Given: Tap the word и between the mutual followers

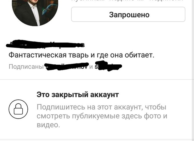Looking at the screenshot, I should [91, 67].
